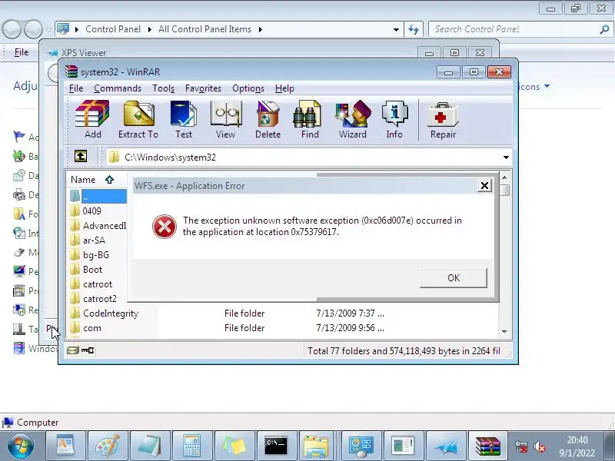This screenshot has height=461, width=615.
Task: Select the '..' parent folder row
Action: click(x=98, y=197)
